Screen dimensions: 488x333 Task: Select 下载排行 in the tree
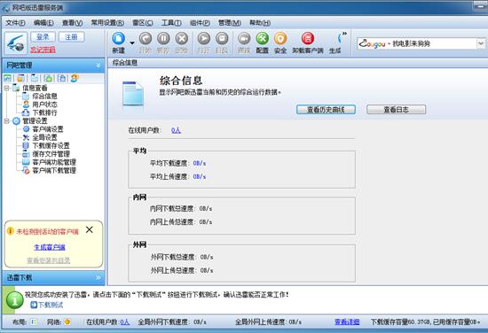(x=45, y=112)
